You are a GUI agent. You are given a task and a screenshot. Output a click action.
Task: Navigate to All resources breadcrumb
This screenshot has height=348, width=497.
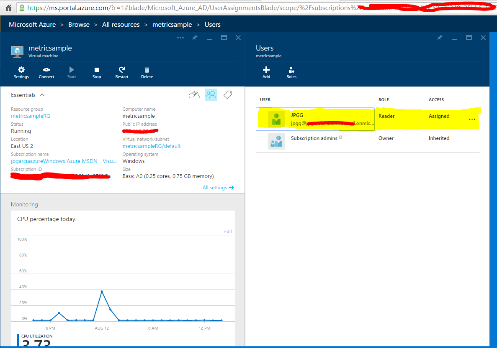[121, 25]
